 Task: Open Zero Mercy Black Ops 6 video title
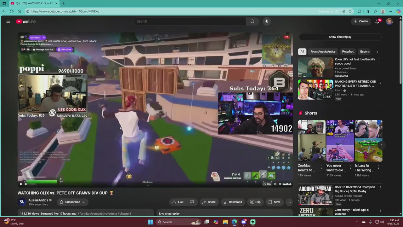(x=352, y=212)
